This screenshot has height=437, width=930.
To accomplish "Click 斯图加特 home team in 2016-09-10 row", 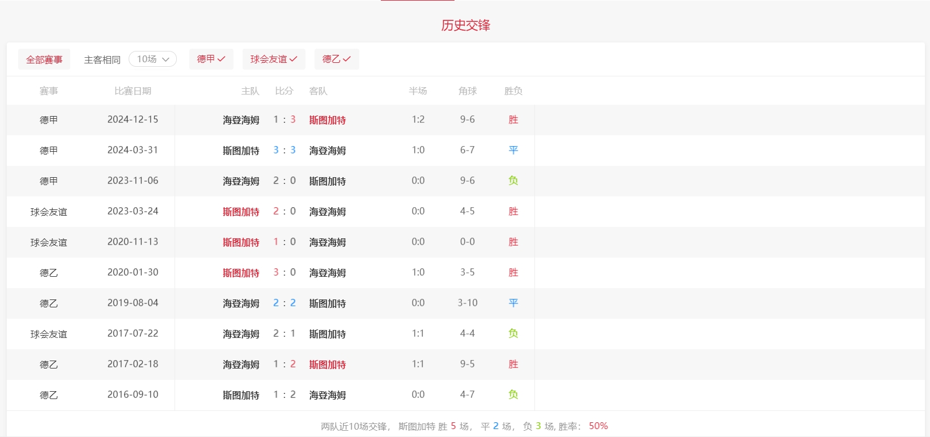I will click(241, 395).
